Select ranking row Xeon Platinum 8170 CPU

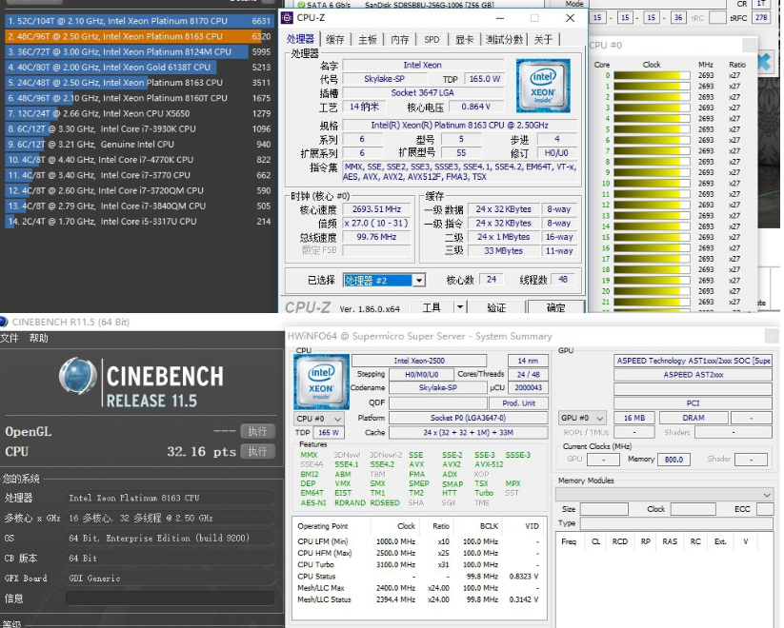coord(138,21)
